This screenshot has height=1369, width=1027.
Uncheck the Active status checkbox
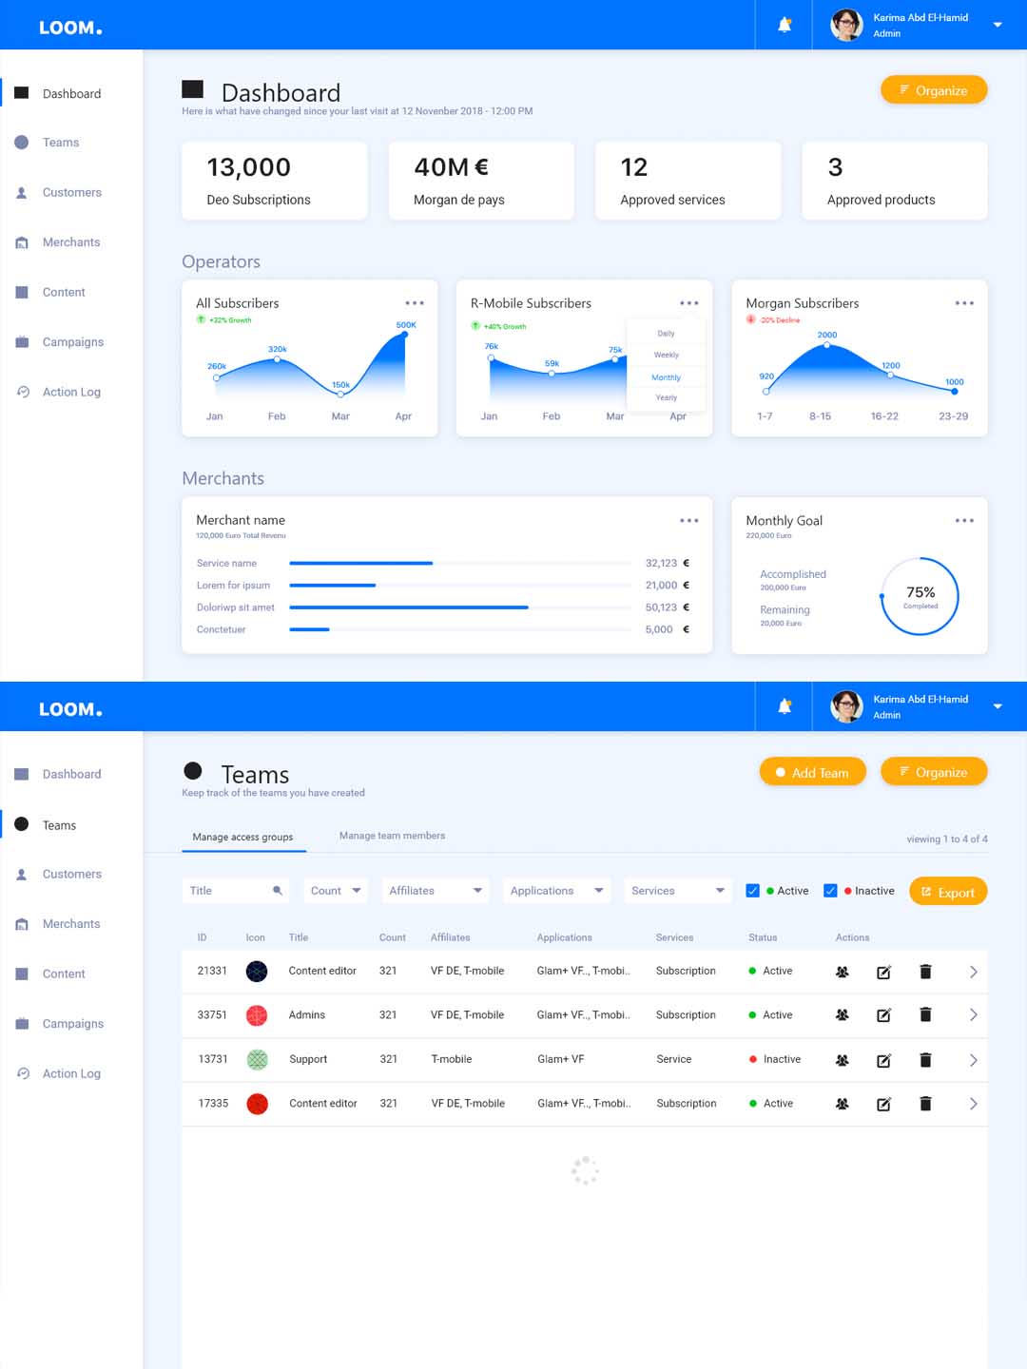pos(752,891)
